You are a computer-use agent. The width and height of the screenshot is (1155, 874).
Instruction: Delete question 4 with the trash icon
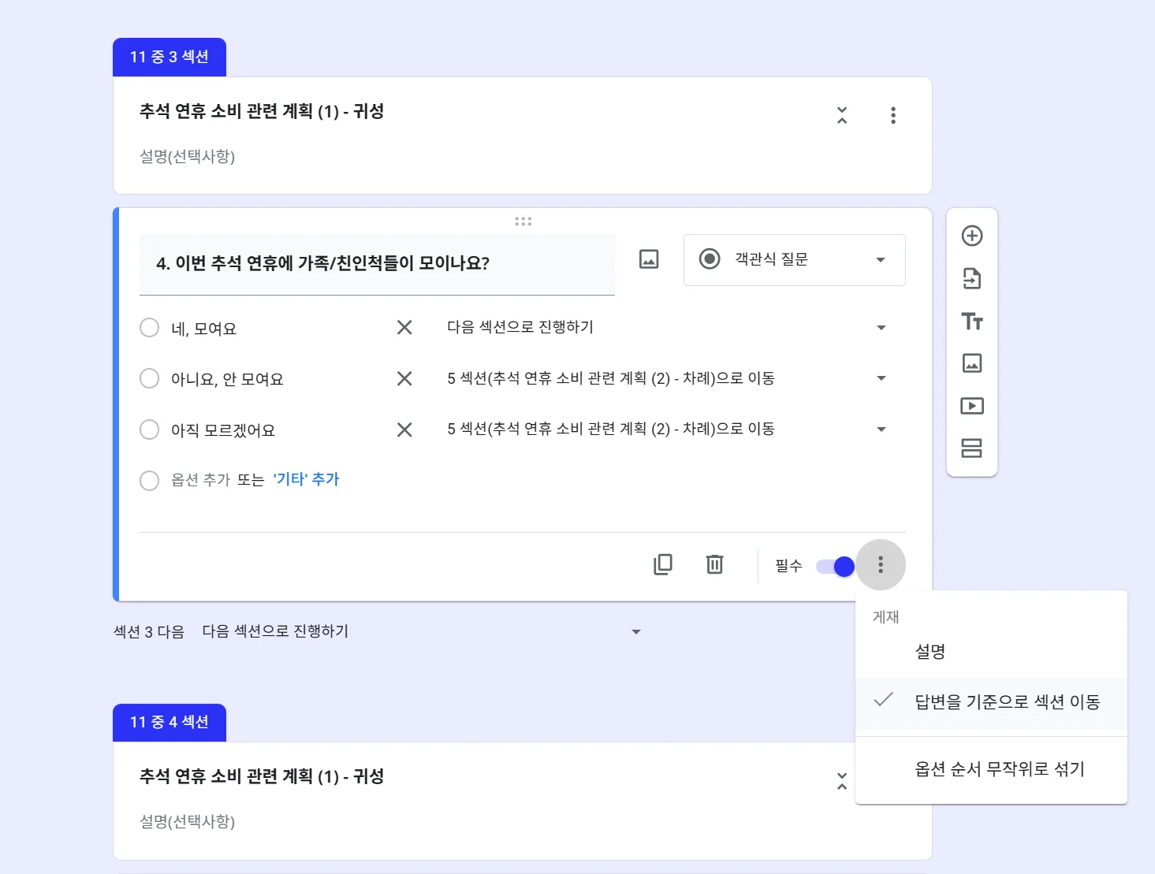pos(714,564)
